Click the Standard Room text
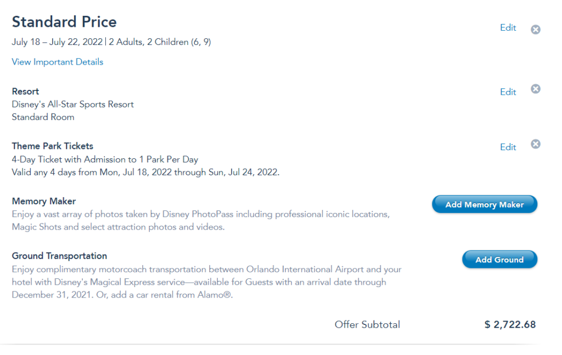562x355 pixels. coord(43,117)
